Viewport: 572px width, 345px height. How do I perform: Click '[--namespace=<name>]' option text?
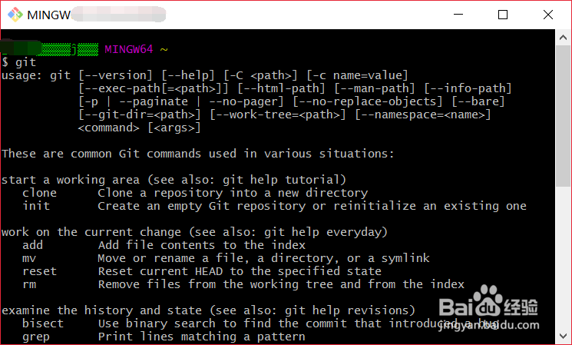423,115
